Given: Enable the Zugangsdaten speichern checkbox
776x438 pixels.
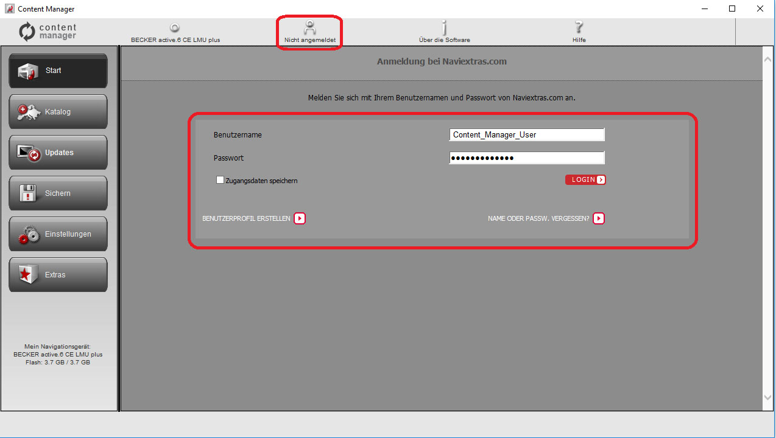Looking at the screenshot, I should pos(220,180).
